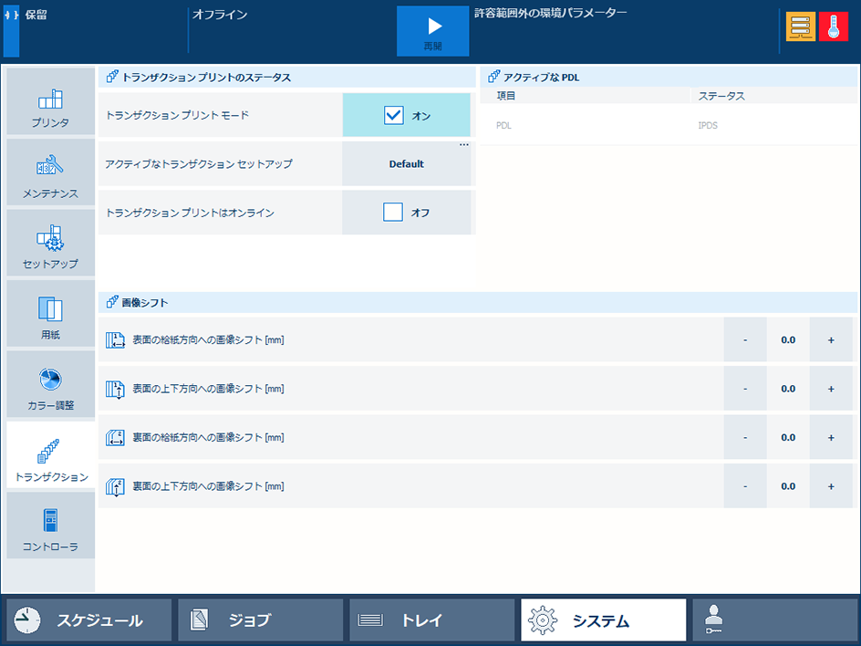The height and width of the screenshot is (646, 861).
Task: Switch to the システム tab
Action: pos(604,620)
